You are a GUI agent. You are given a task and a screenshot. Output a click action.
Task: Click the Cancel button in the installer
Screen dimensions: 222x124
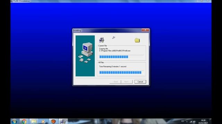[x=140, y=82]
